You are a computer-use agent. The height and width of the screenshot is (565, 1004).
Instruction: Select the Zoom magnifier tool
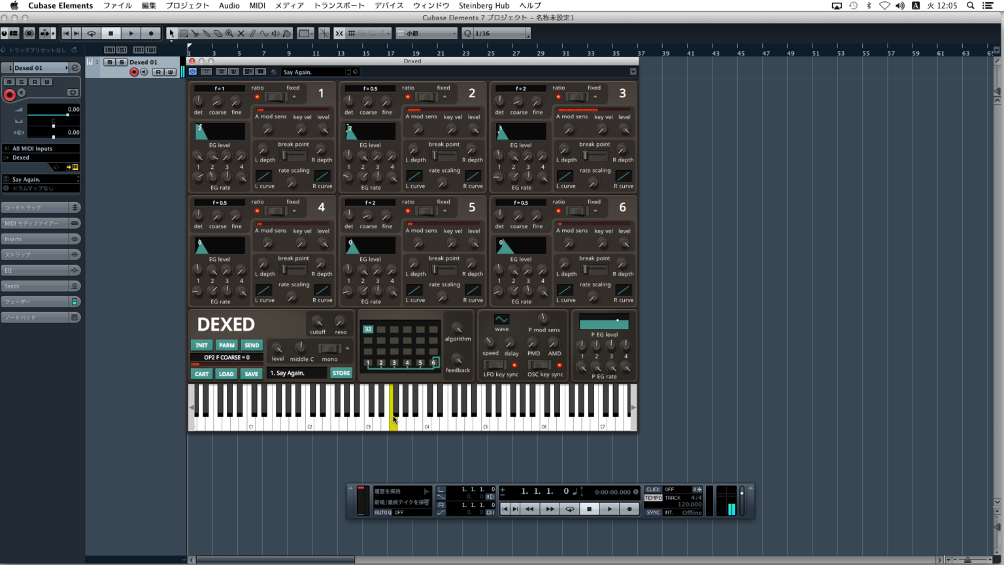pos(229,33)
